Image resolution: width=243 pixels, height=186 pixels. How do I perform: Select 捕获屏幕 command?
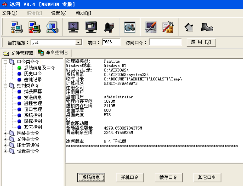point(33,92)
